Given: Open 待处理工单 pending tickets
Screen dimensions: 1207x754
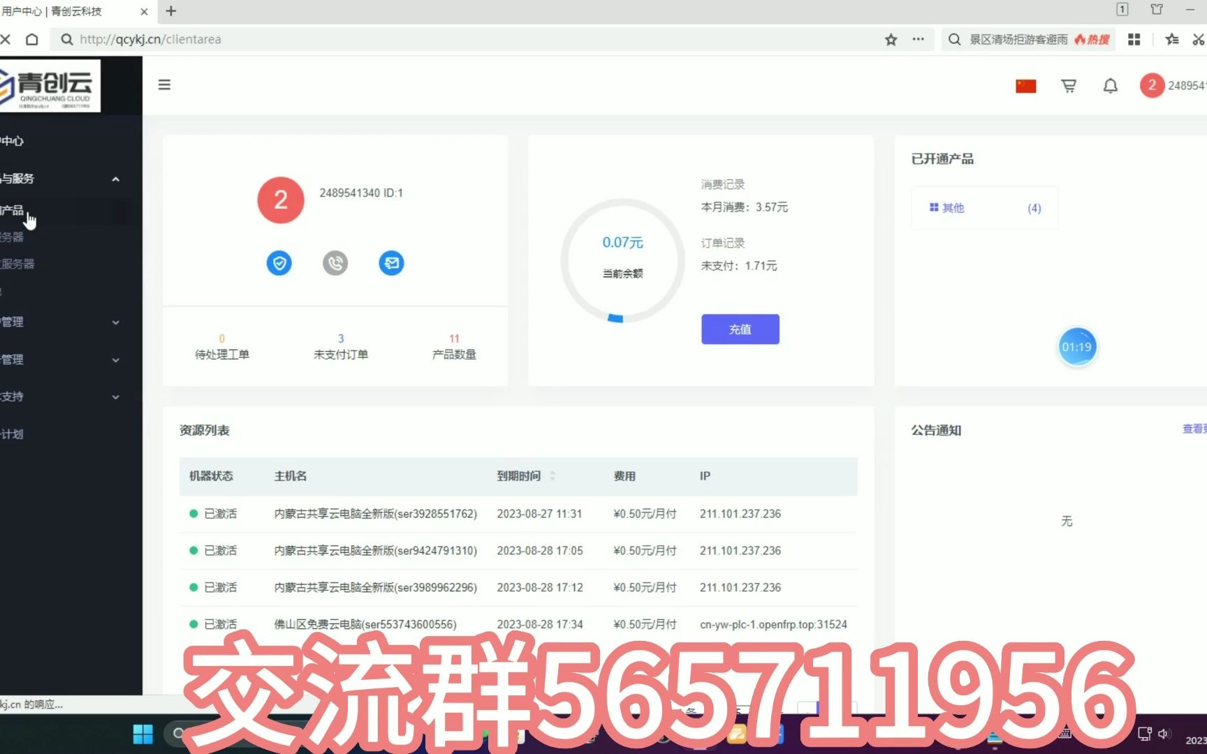Looking at the screenshot, I should [x=222, y=347].
